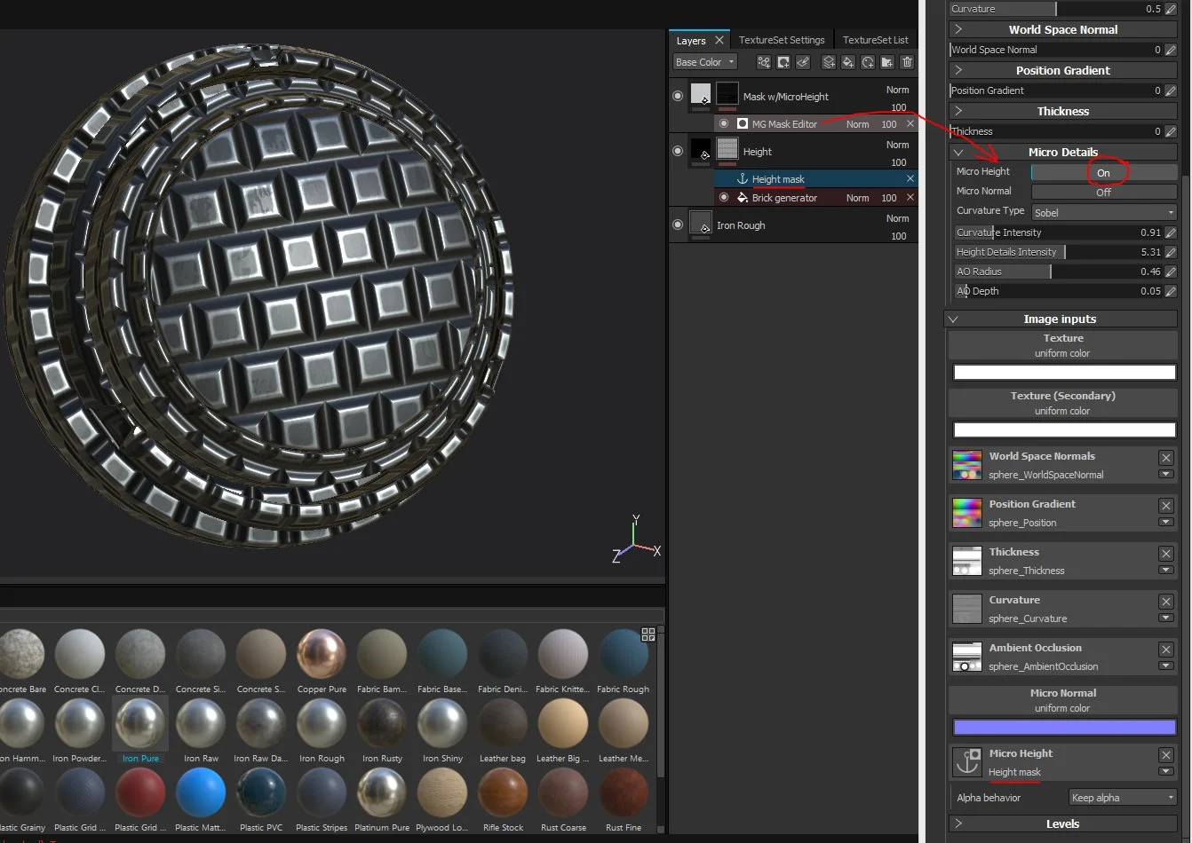Image resolution: width=1192 pixels, height=843 pixels.
Task: Close the Layers tab
Action: (x=719, y=40)
